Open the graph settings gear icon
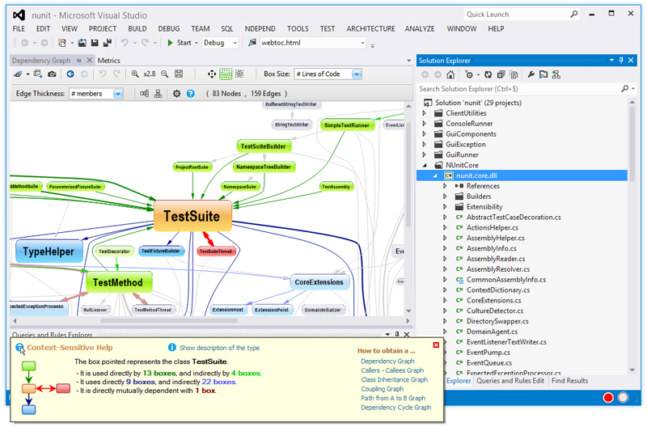This screenshot has height=427, width=647. click(176, 94)
